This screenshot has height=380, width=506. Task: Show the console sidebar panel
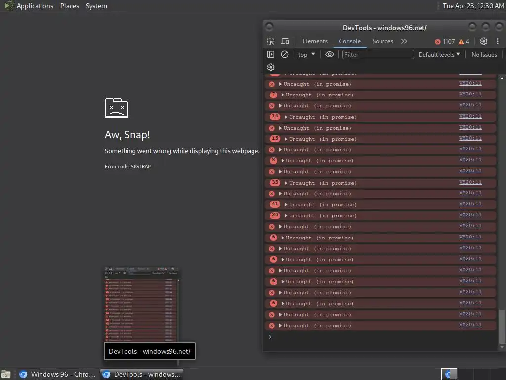click(x=271, y=54)
